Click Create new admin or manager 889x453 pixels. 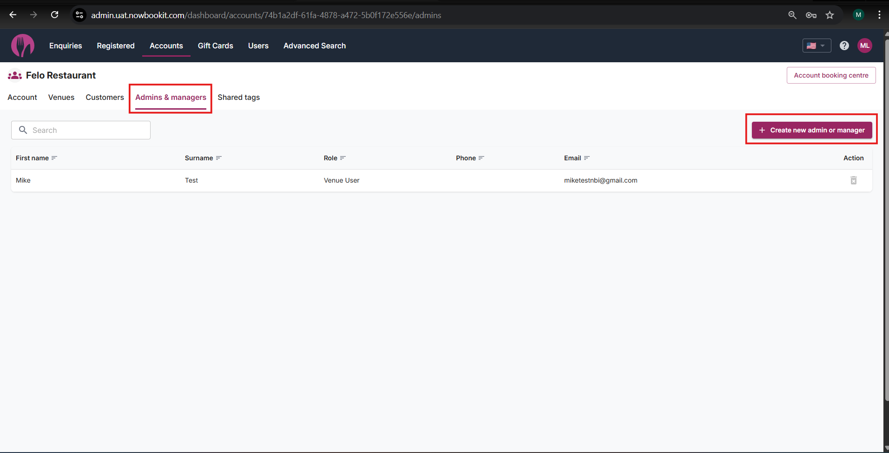[x=811, y=130]
